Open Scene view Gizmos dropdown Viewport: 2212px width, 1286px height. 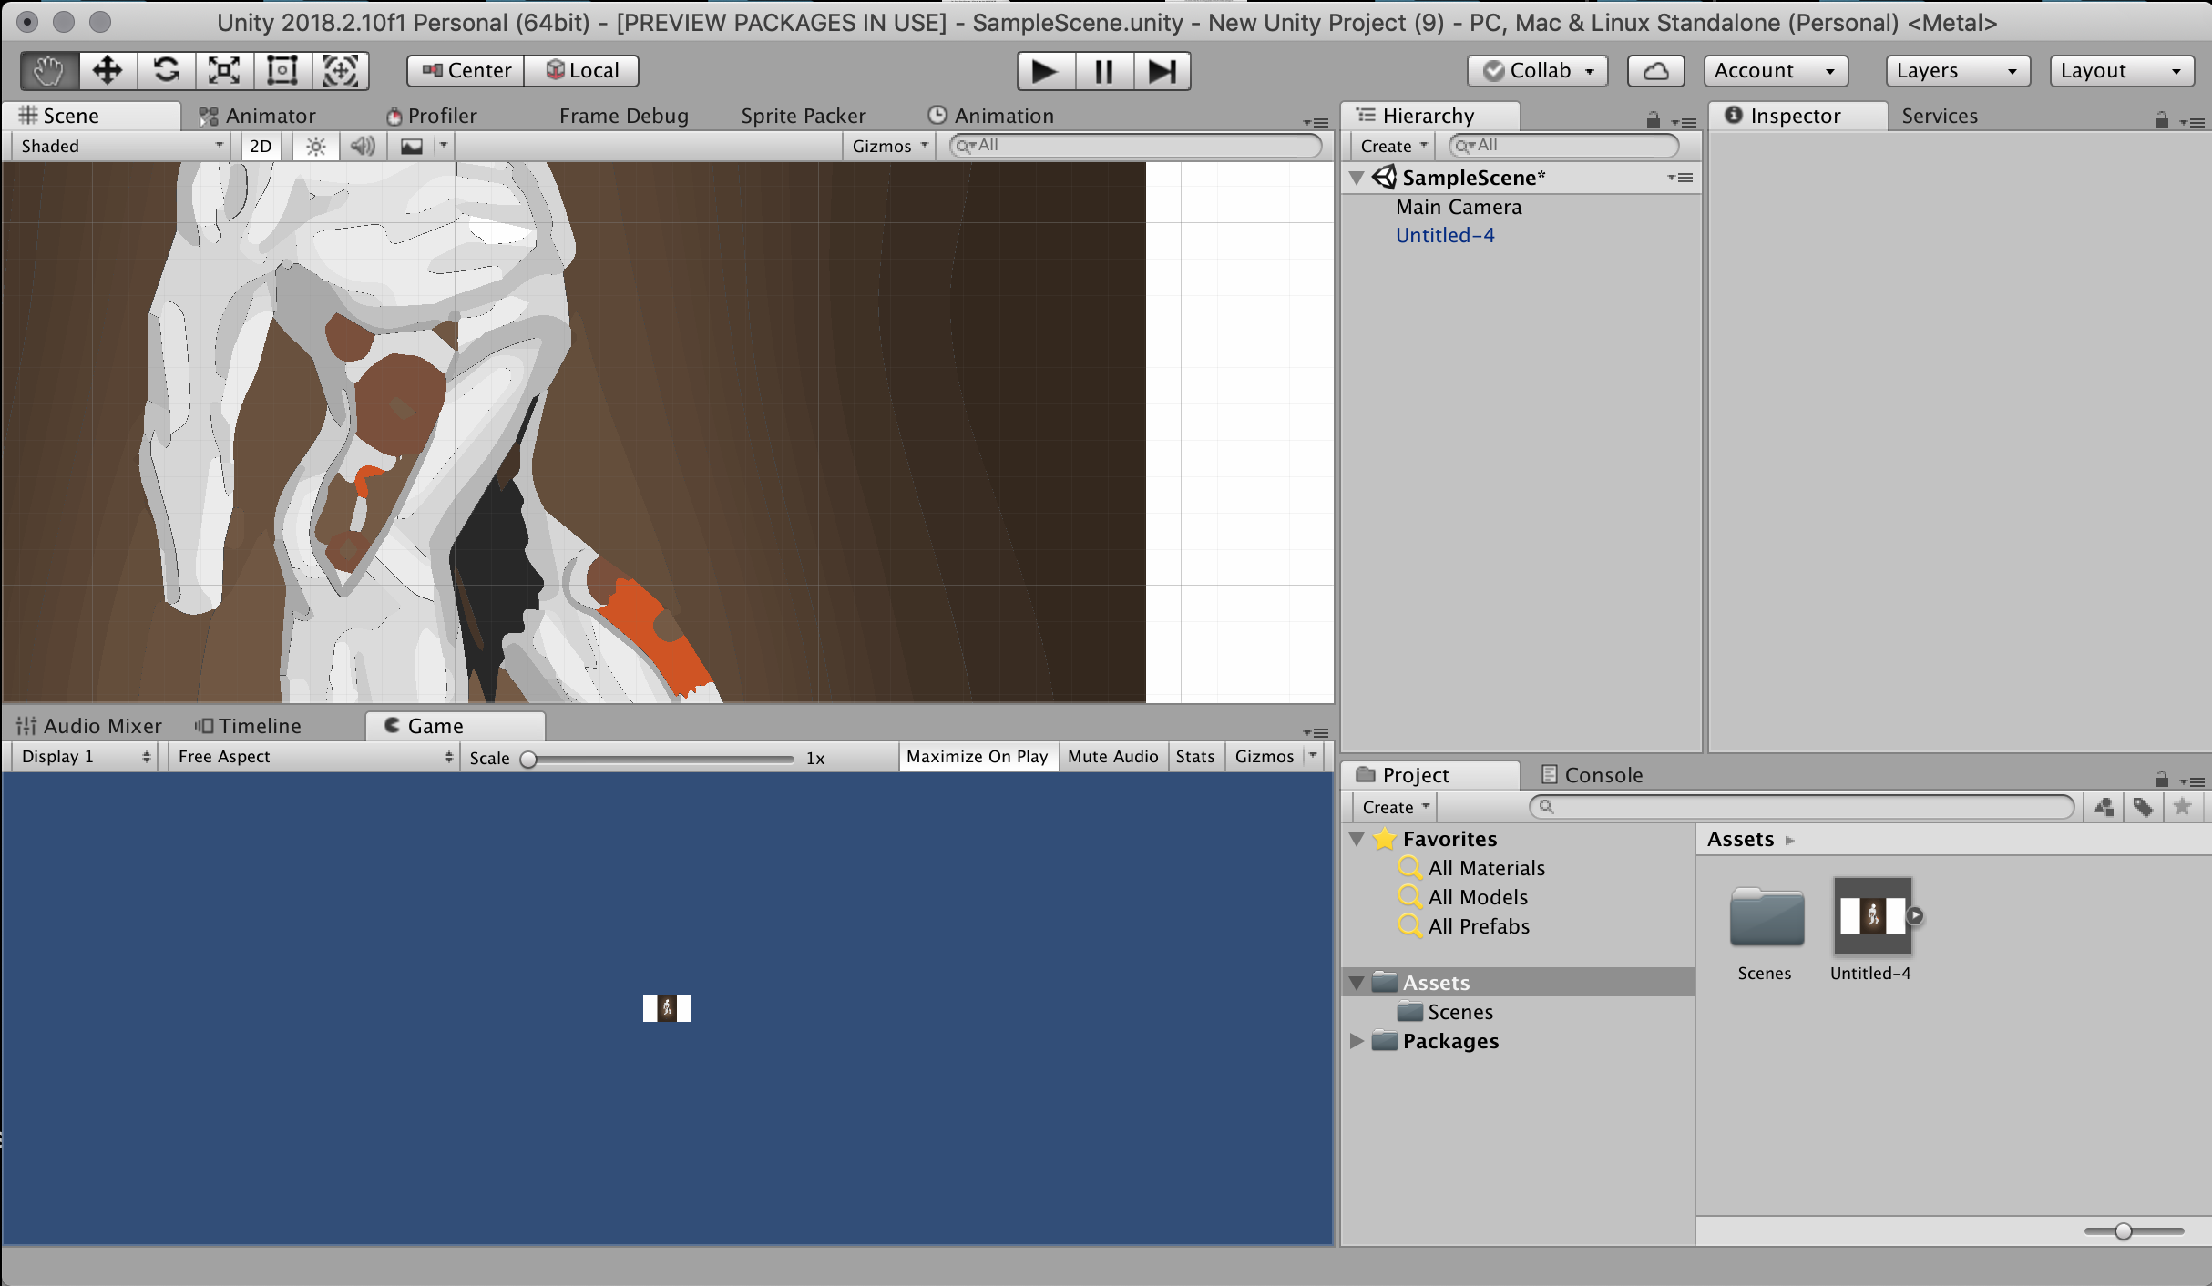pyautogui.click(x=889, y=146)
